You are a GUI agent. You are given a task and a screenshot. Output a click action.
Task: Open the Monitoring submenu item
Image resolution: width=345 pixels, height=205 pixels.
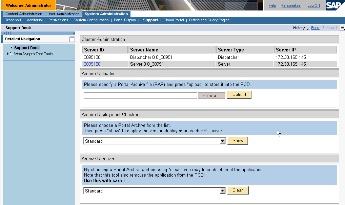pyautogui.click(x=35, y=20)
